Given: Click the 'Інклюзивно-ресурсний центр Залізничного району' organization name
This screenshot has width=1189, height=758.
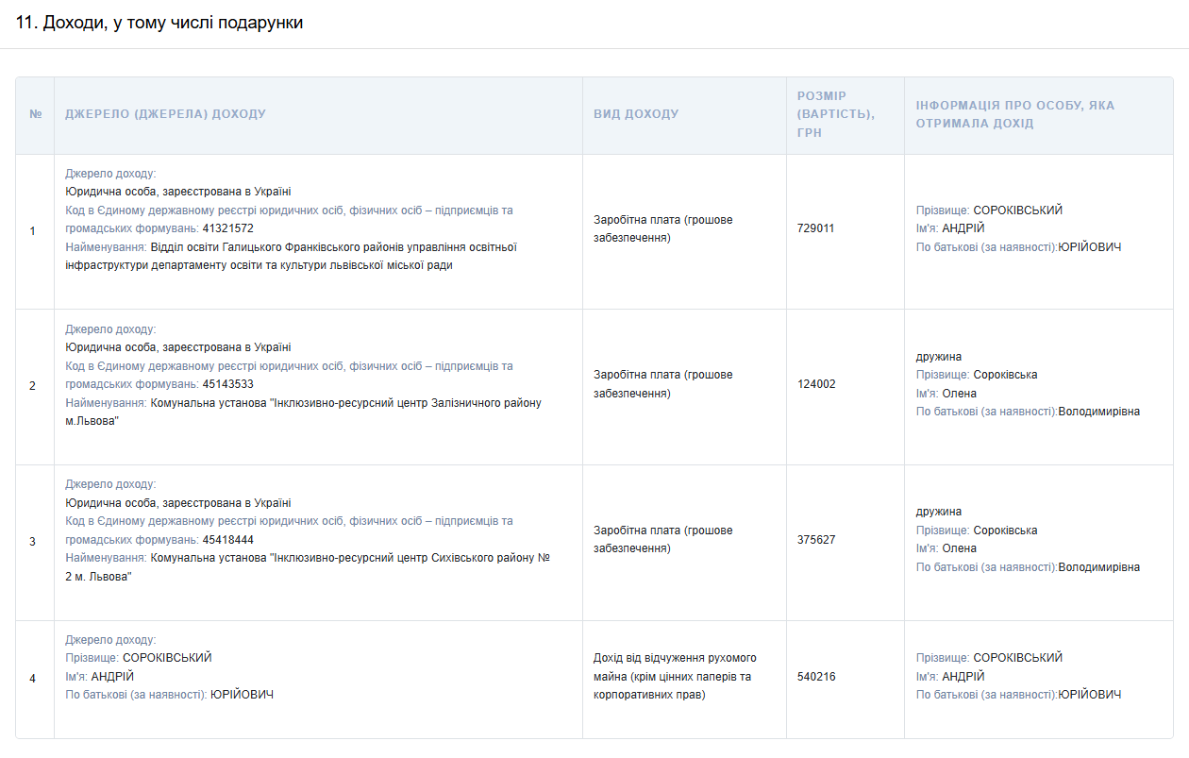Looking at the screenshot, I should 345,403.
